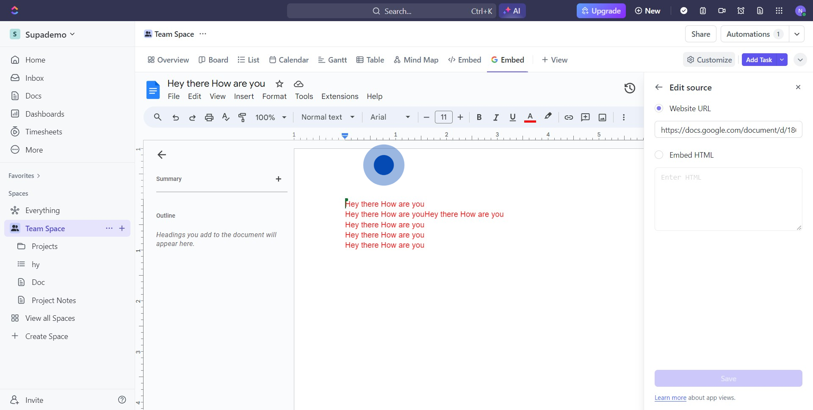Open the Arial font dropdown
Image resolution: width=813 pixels, height=410 pixels.
(390, 117)
